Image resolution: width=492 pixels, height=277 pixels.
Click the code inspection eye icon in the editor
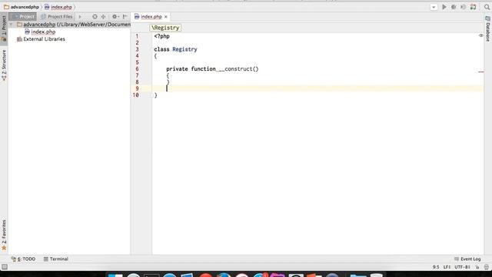click(480, 36)
